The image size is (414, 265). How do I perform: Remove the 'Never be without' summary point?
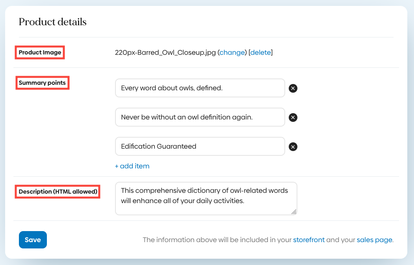pyautogui.click(x=293, y=117)
